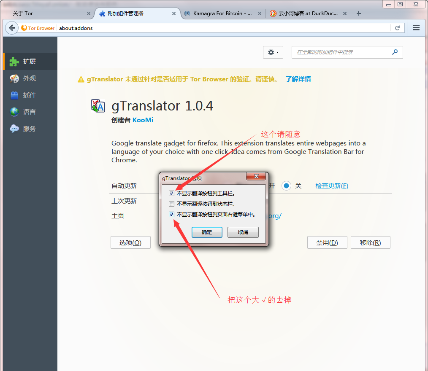
Task: Cancel dialog with 取消 button
Action: (243, 232)
